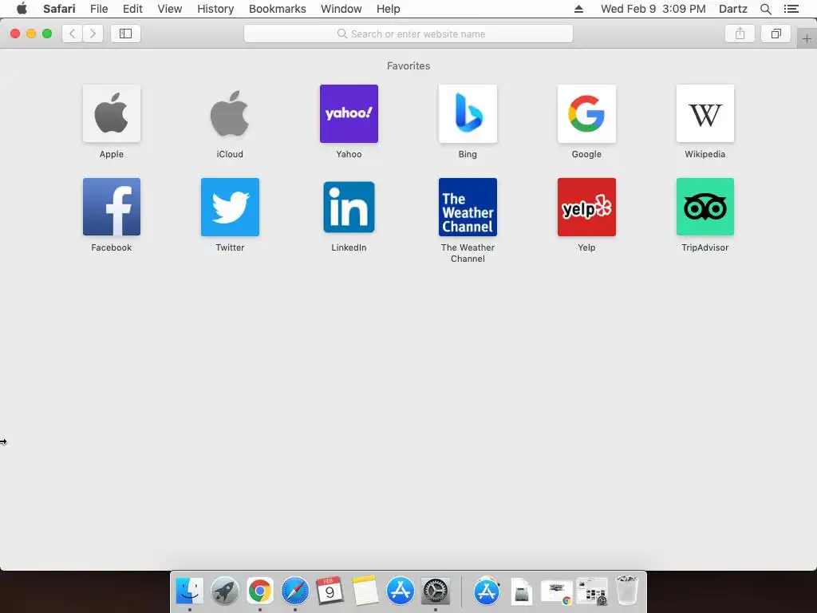
Task: Open System Preferences gear in Dock
Action: pyautogui.click(x=435, y=591)
